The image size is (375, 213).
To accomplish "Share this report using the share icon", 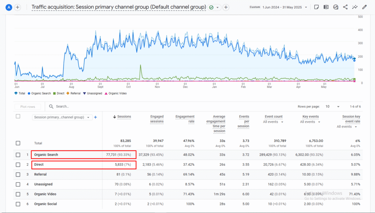I will [345, 7].
